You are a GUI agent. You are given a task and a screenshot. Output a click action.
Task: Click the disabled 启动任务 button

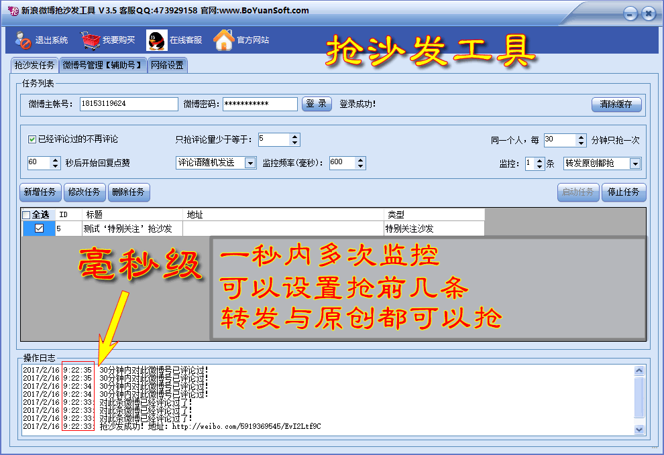click(578, 192)
